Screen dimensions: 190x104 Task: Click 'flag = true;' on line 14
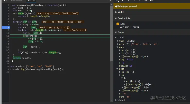(36, 41)
